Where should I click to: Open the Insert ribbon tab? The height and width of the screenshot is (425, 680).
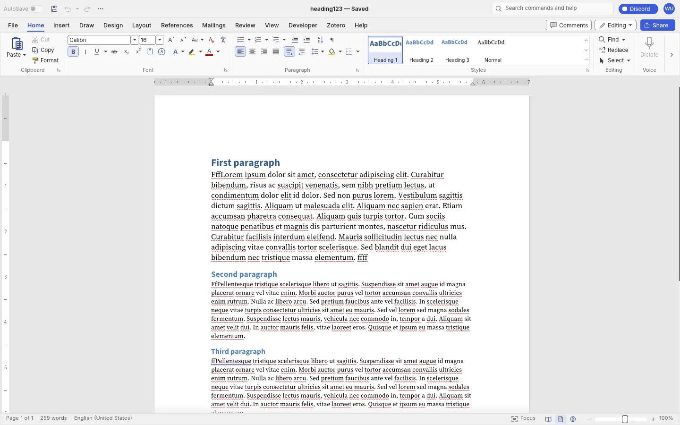tap(61, 25)
